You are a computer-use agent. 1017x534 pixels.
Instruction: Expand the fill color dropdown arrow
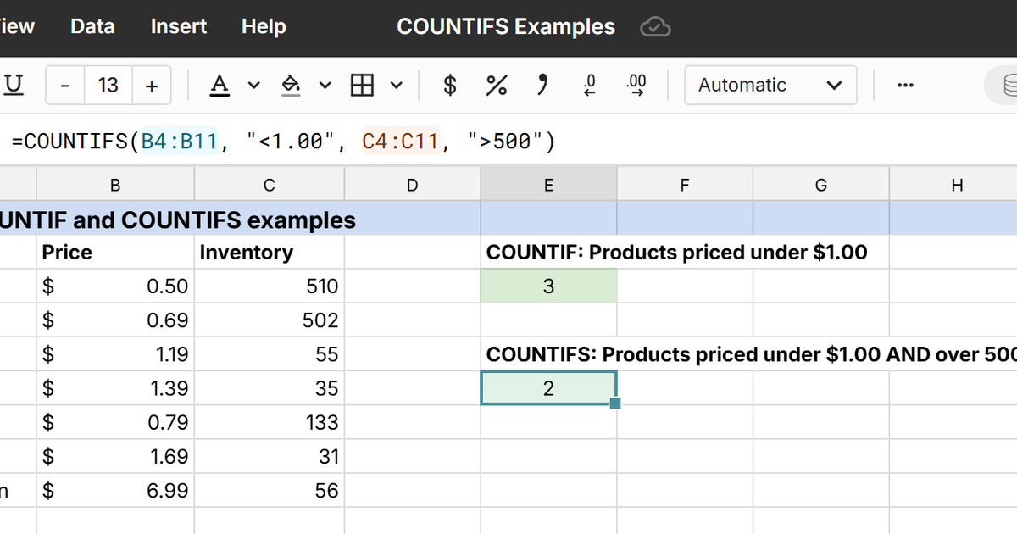point(325,86)
